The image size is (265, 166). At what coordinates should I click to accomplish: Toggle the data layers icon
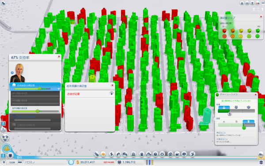tap(261, 162)
